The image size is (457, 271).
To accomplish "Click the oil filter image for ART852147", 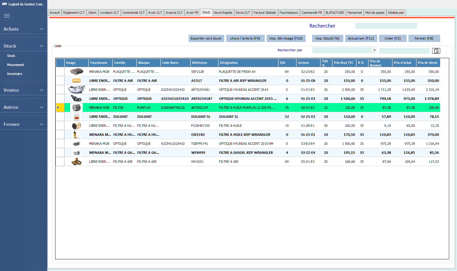I will [76, 108].
